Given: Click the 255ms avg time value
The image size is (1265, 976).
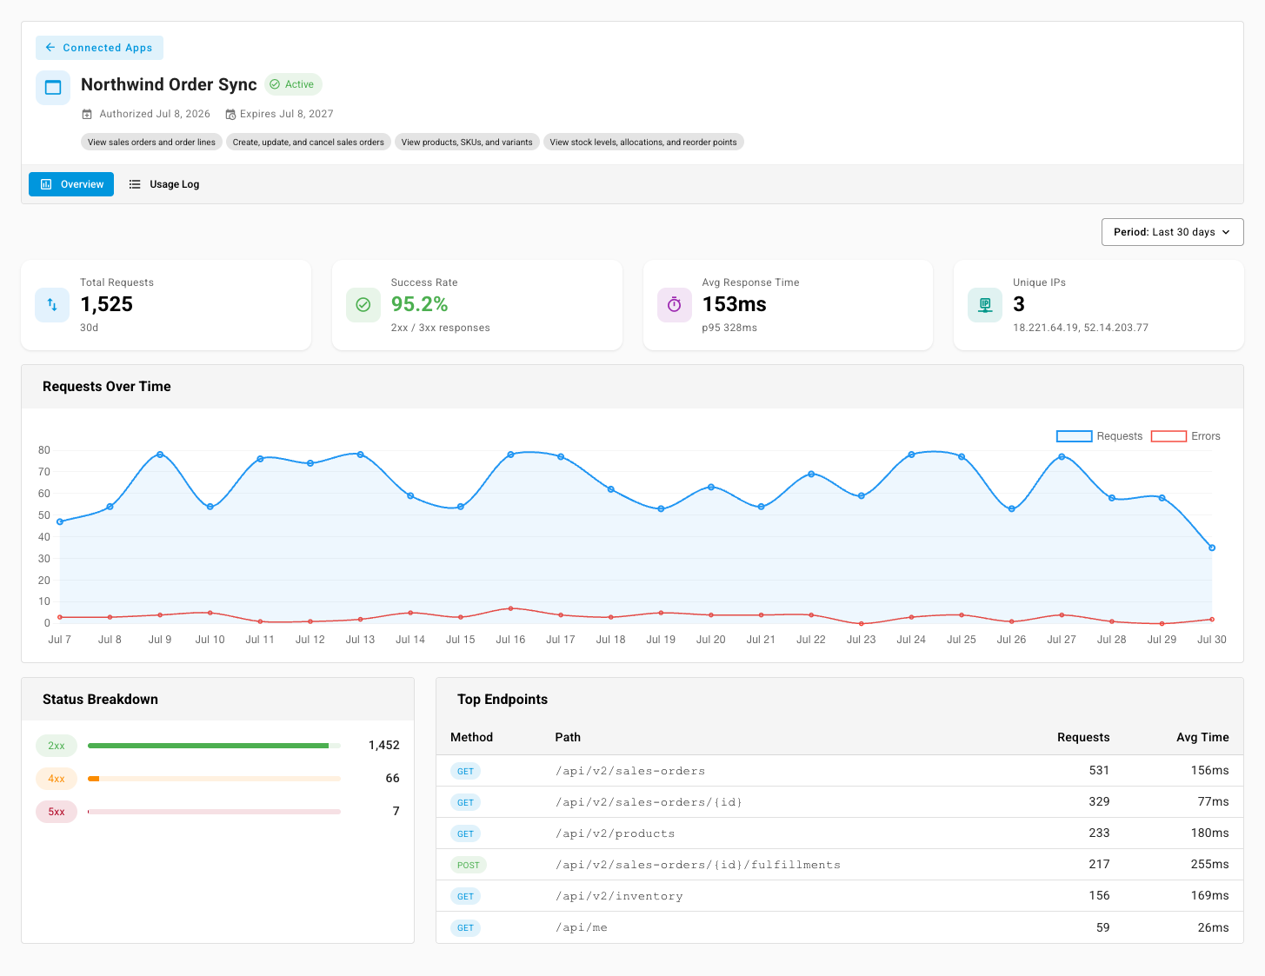Looking at the screenshot, I should [1209, 865].
